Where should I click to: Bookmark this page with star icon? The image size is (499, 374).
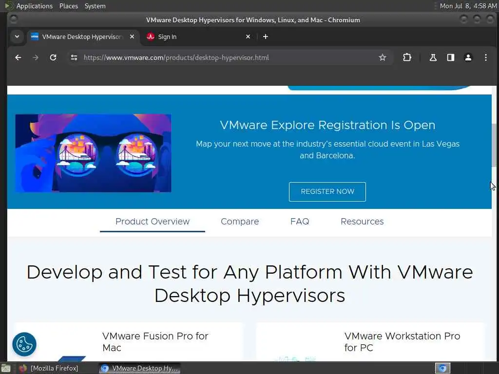coord(382,57)
